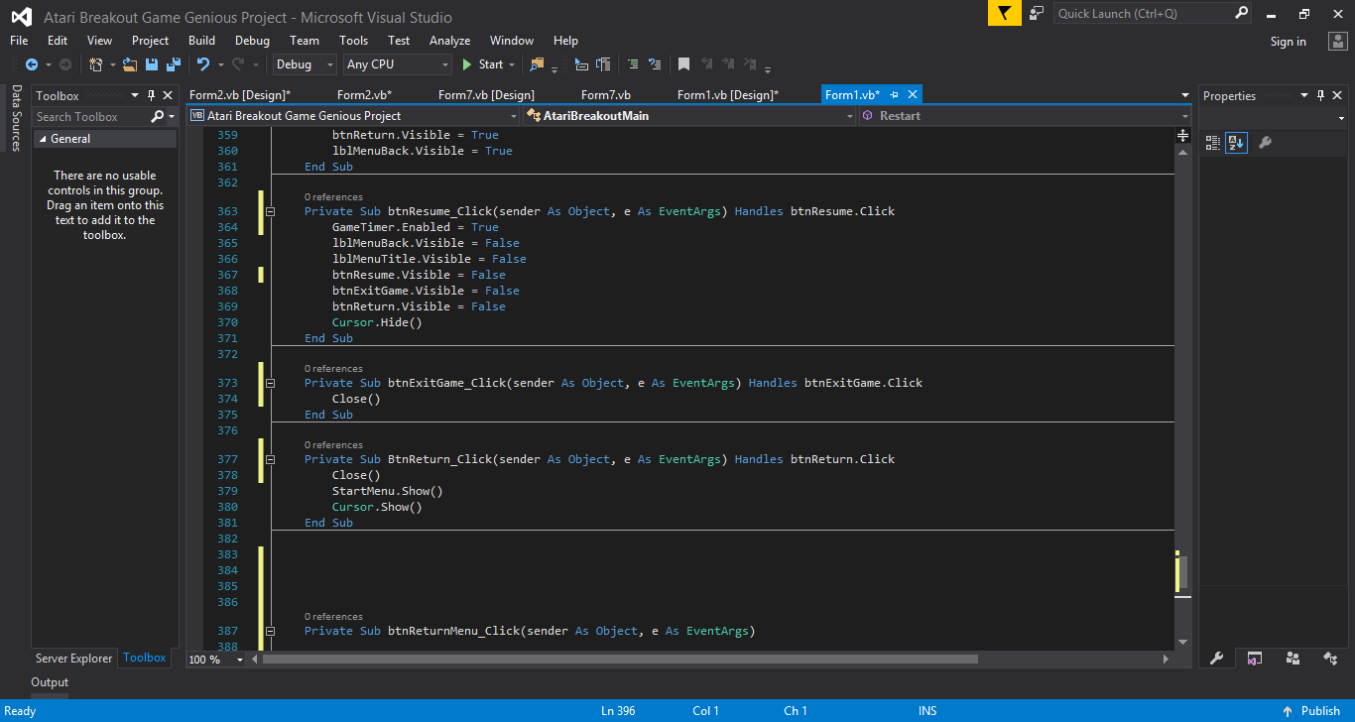Click the Send Feedback icon
Image resolution: width=1355 pixels, height=722 pixels.
pos(1037,13)
